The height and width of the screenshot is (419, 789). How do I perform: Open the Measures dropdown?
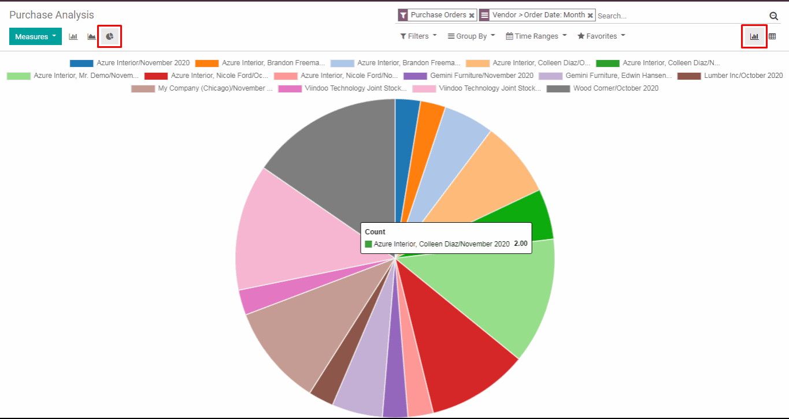[35, 36]
